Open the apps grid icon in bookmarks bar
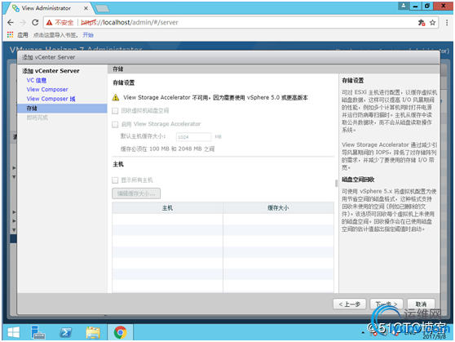Image resolution: width=455 pixels, height=342 pixels. point(10,35)
